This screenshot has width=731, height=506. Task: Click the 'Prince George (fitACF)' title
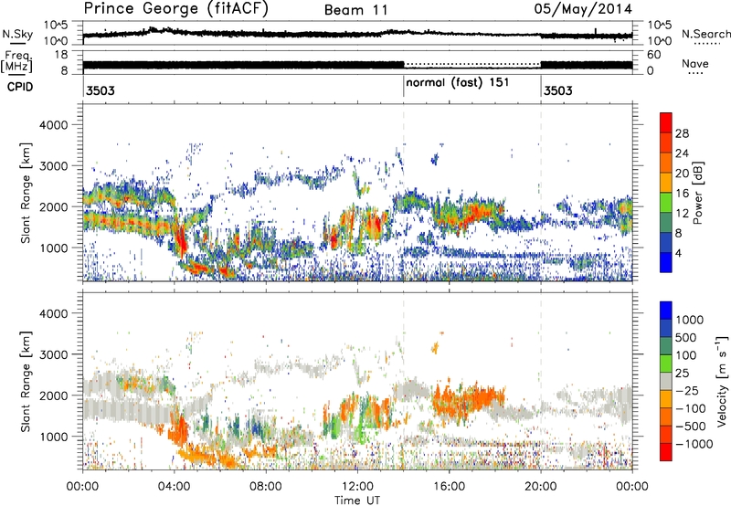point(175,9)
